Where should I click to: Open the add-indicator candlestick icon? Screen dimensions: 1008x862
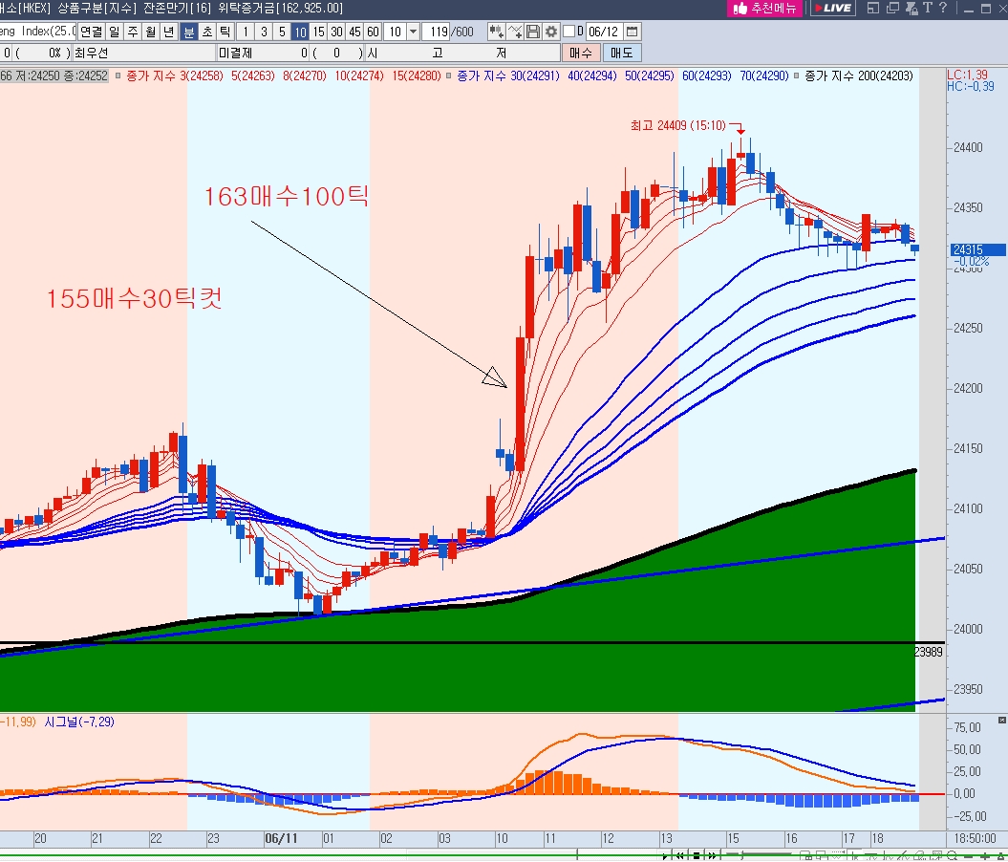(x=496, y=32)
